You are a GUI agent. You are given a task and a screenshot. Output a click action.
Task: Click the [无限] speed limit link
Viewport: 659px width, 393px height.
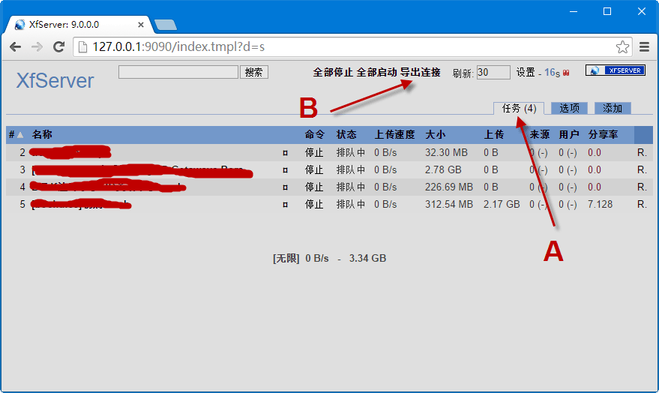click(286, 259)
